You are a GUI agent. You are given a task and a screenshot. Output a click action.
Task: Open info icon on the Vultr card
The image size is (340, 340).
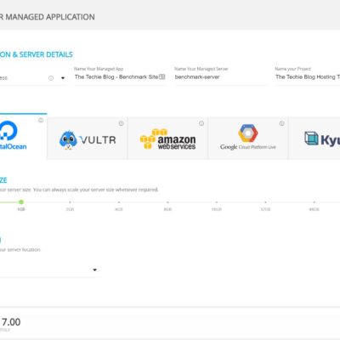click(x=121, y=123)
